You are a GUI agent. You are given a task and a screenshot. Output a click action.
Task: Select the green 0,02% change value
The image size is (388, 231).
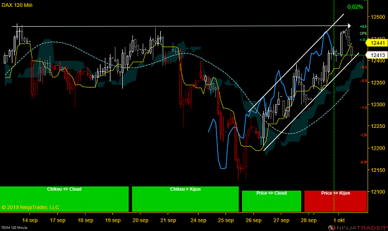pos(355,7)
